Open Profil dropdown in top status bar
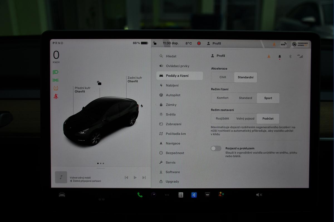Viewport: 334px width, 222px height. [214, 44]
